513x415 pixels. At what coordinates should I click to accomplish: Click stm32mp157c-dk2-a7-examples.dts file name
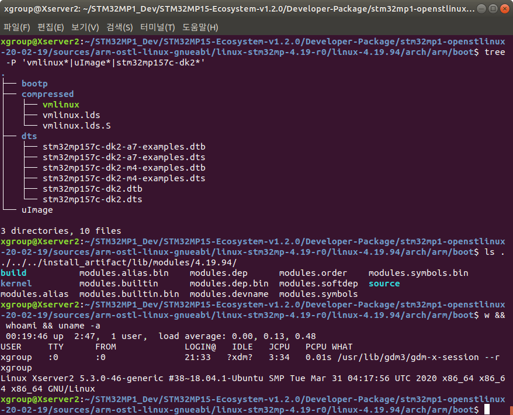pyautogui.click(x=124, y=157)
